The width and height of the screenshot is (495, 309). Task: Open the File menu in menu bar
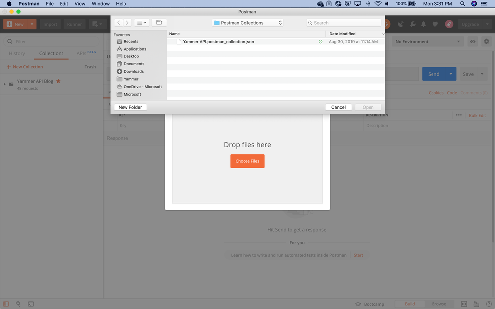50,4
